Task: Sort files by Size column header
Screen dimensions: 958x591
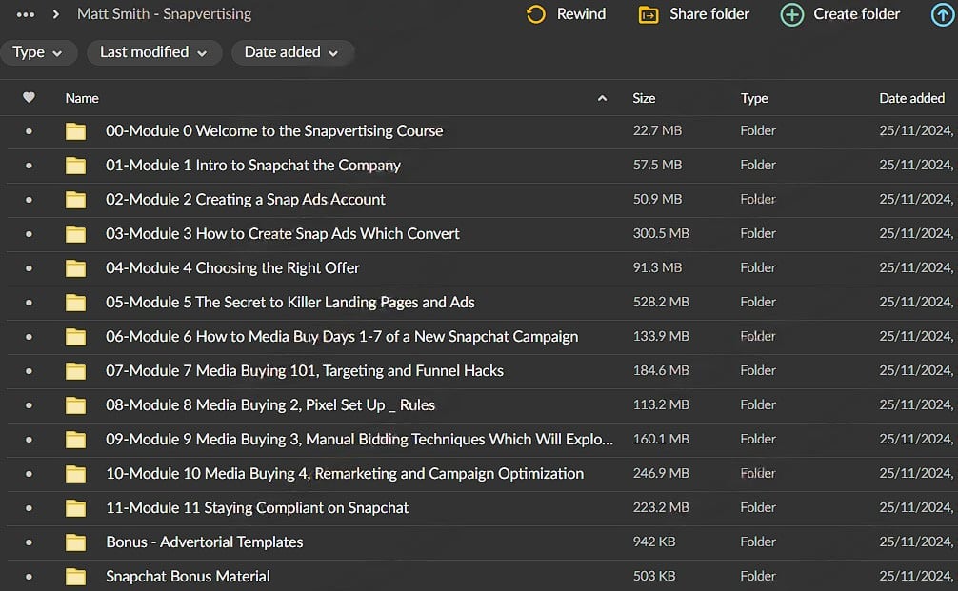Action: (644, 98)
